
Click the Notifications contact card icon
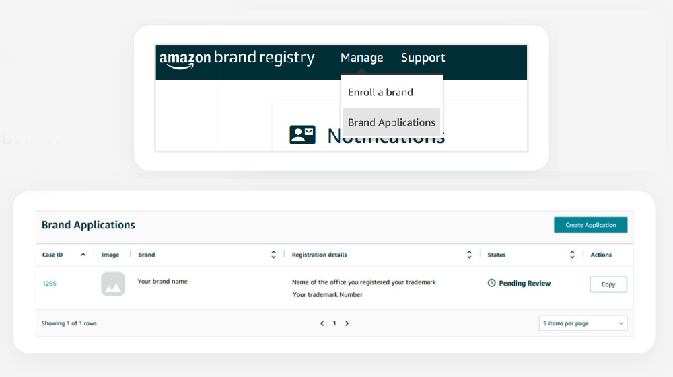(x=302, y=135)
